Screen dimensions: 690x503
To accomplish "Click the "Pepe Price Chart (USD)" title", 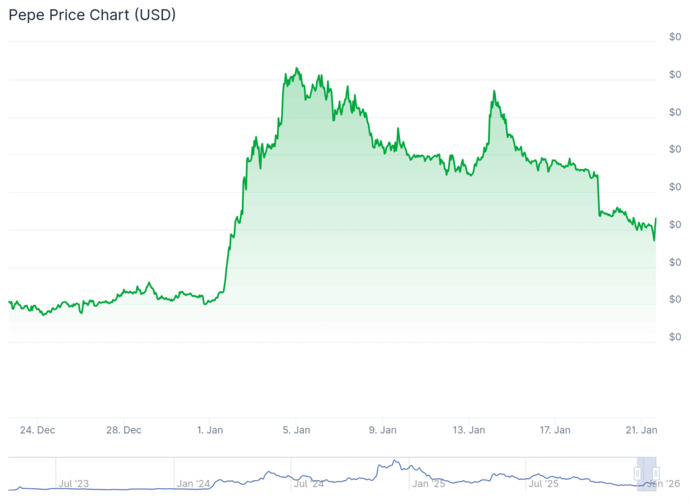I will (92, 15).
